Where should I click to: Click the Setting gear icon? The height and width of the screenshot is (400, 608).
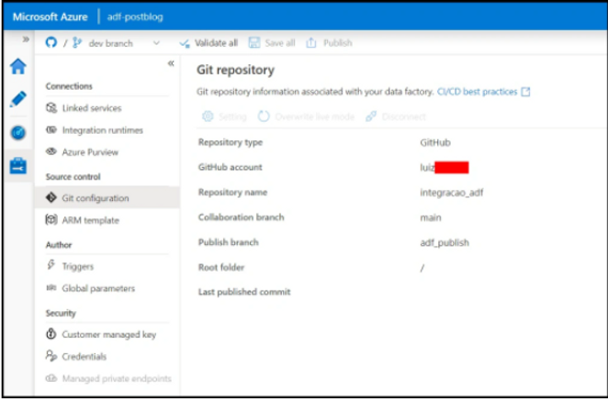pyautogui.click(x=208, y=117)
